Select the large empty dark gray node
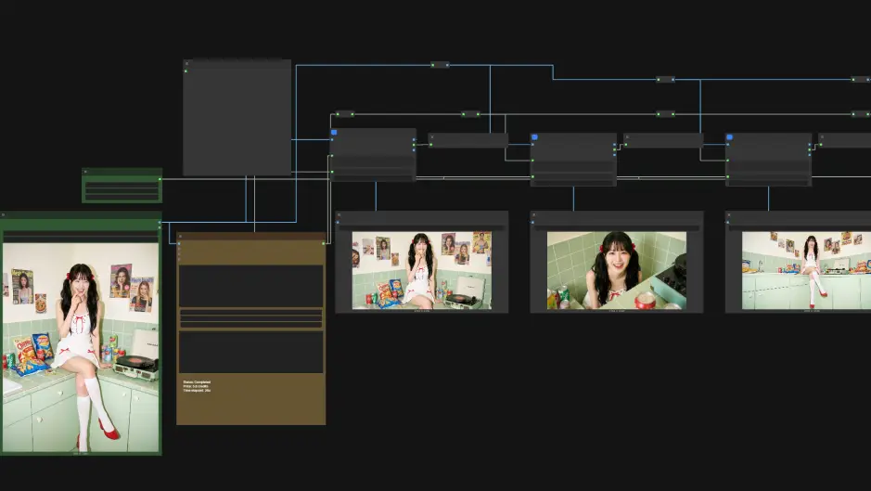The height and width of the screenshot is (491, 871). [237, 118]
